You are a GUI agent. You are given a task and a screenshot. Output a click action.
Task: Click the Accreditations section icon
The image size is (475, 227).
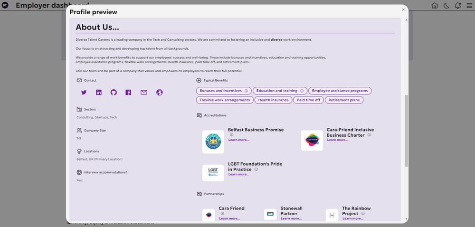coord(199,115)
